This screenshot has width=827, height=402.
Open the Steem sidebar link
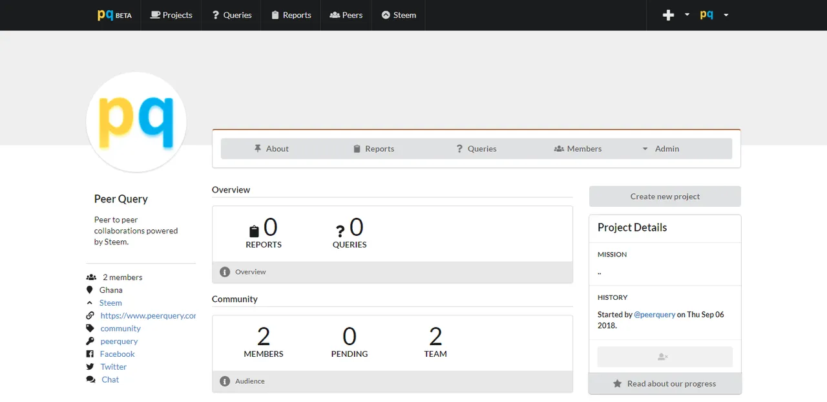point(110,303)
